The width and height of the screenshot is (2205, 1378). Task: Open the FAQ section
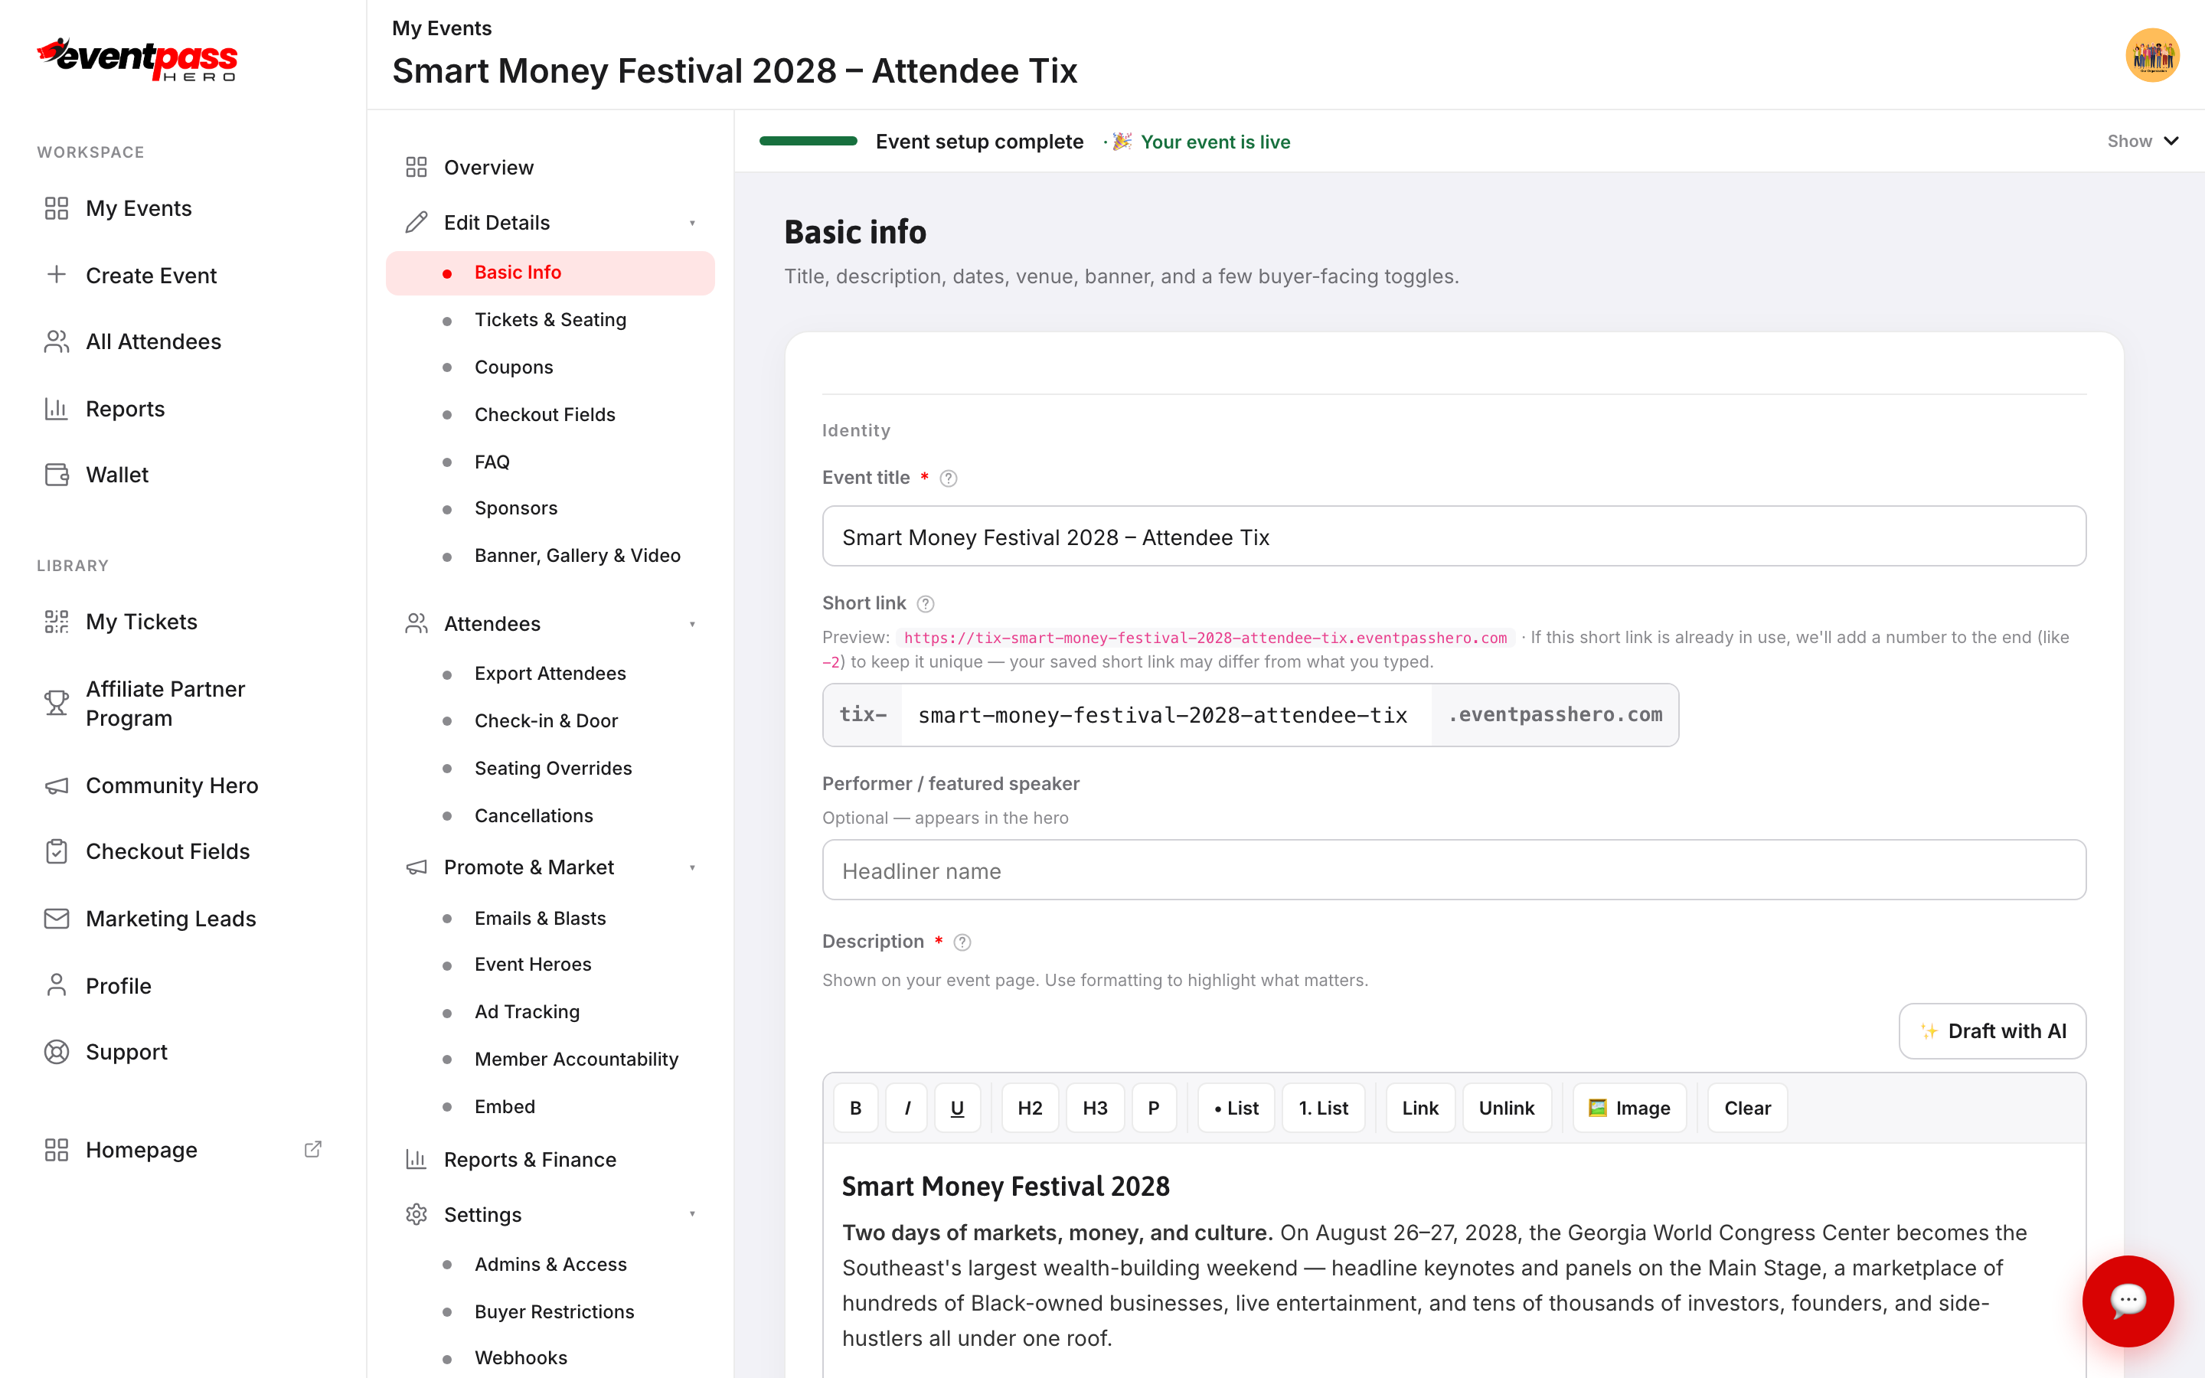click(x=550, y=462)
